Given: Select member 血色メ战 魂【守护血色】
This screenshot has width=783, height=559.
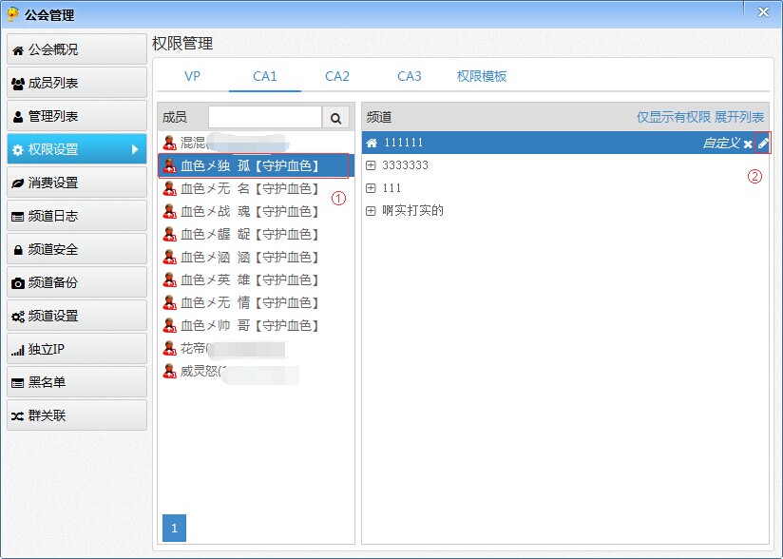Looking at the screenshot, I should (256, 212).
